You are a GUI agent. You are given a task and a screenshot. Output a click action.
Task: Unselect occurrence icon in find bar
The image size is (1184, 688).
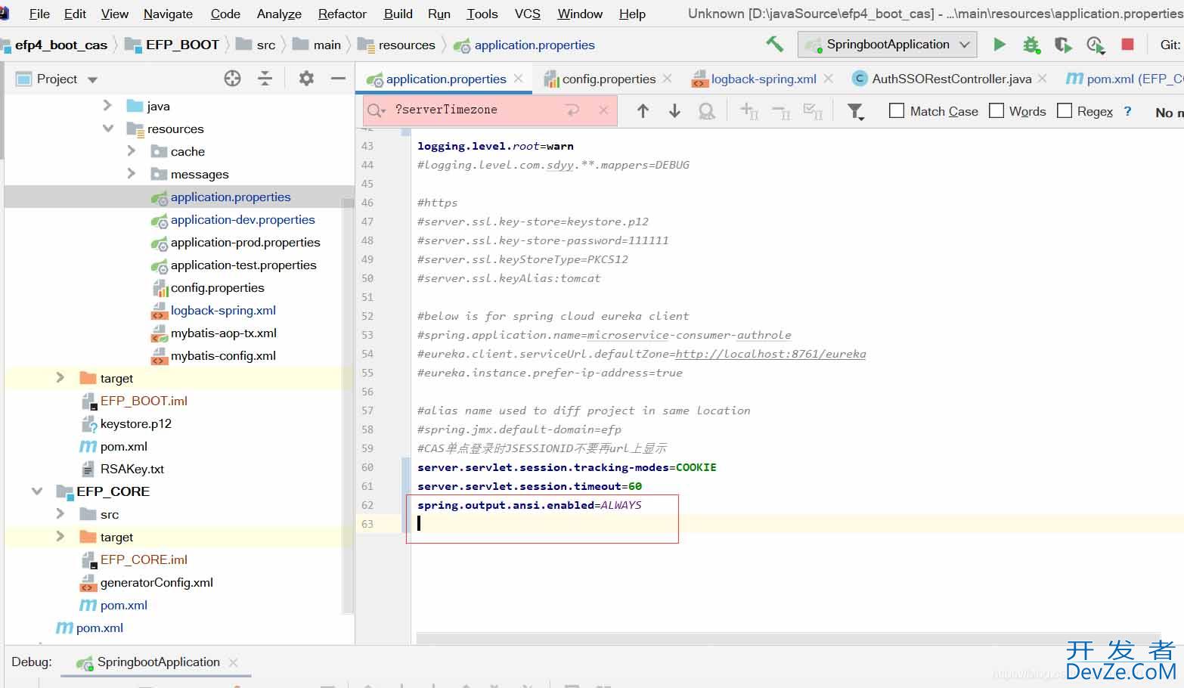pos(781,112)
